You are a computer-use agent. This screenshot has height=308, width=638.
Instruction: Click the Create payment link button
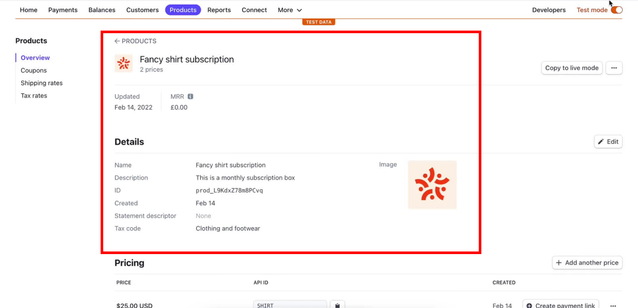coord(561,305)
